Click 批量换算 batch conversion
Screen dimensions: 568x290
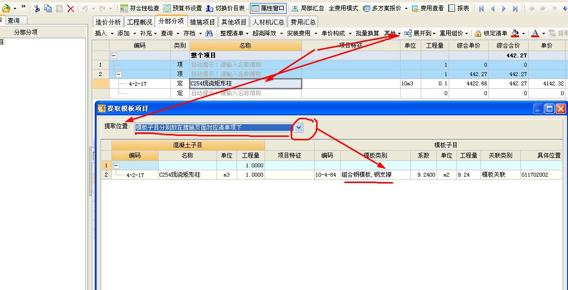click(x=367, y=33)
